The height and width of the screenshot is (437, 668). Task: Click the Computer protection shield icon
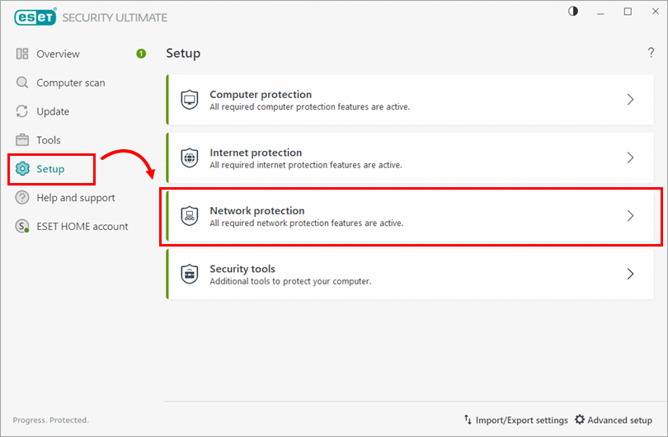pos(190,100)
